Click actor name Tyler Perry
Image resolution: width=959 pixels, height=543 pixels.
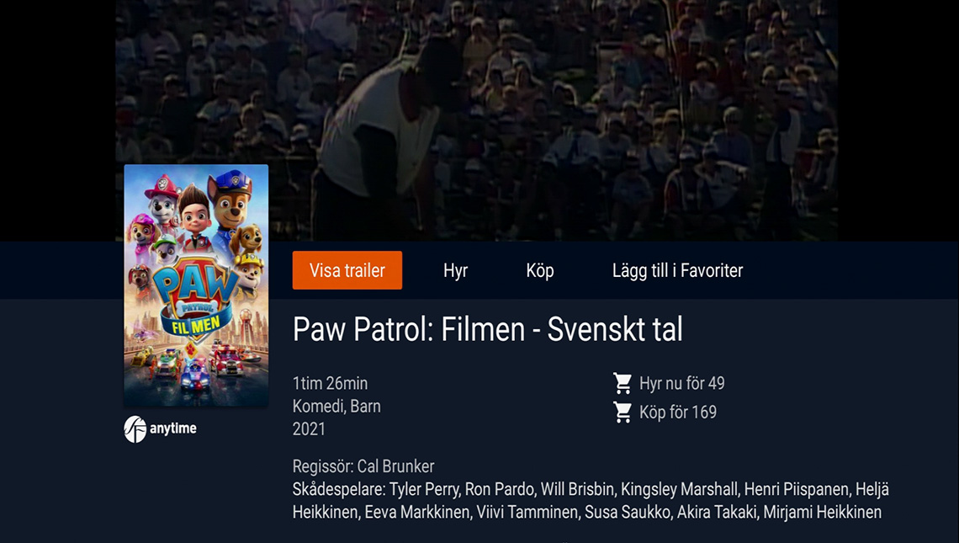coord(424,490)
